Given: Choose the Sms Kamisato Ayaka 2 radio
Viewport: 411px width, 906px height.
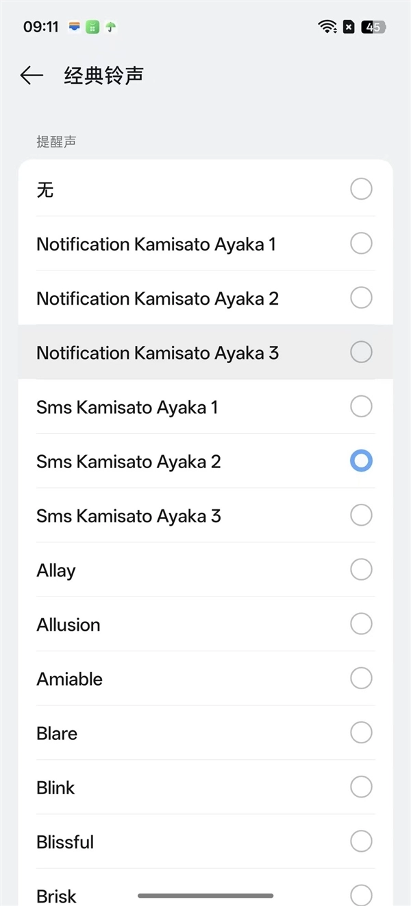Looking at the screenshot, I should pos(361,461).
